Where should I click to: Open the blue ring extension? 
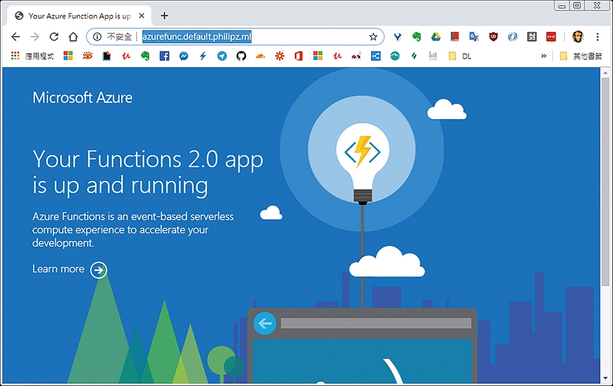(512, 37)
